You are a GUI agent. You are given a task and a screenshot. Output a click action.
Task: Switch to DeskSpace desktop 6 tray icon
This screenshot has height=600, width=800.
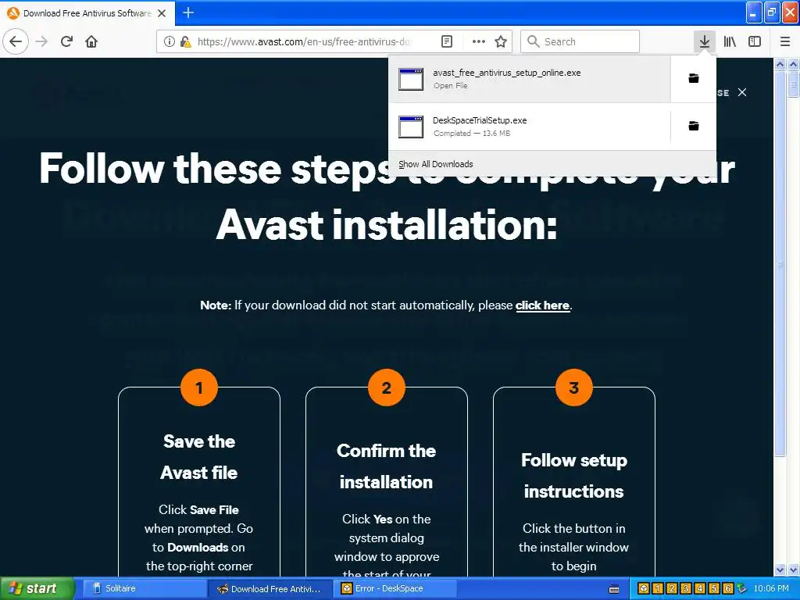pyautogui.click(x=728, y=588)
